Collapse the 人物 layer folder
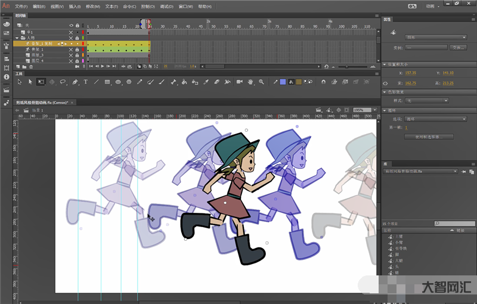The image size is (477, 304). (17, 38)
